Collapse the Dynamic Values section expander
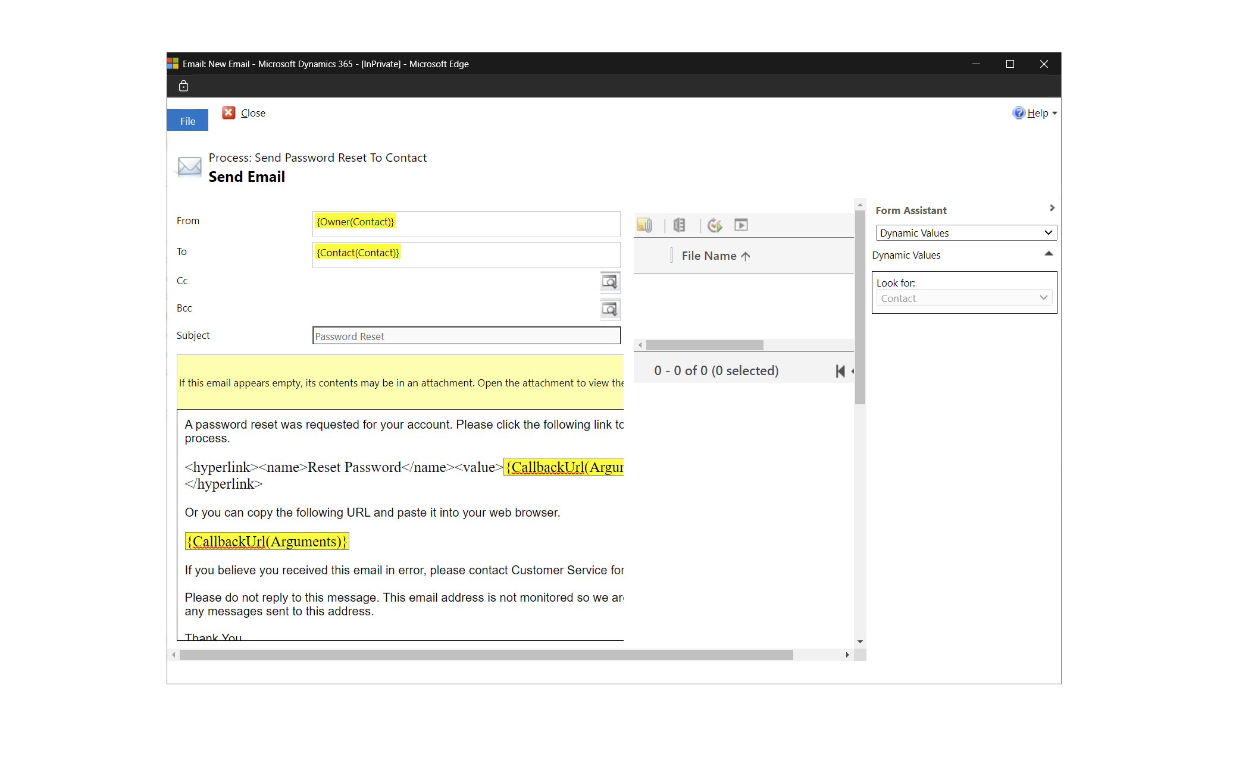This screenshot has height=758, width=1233. pyautogui.click(x=1047, y=254)
